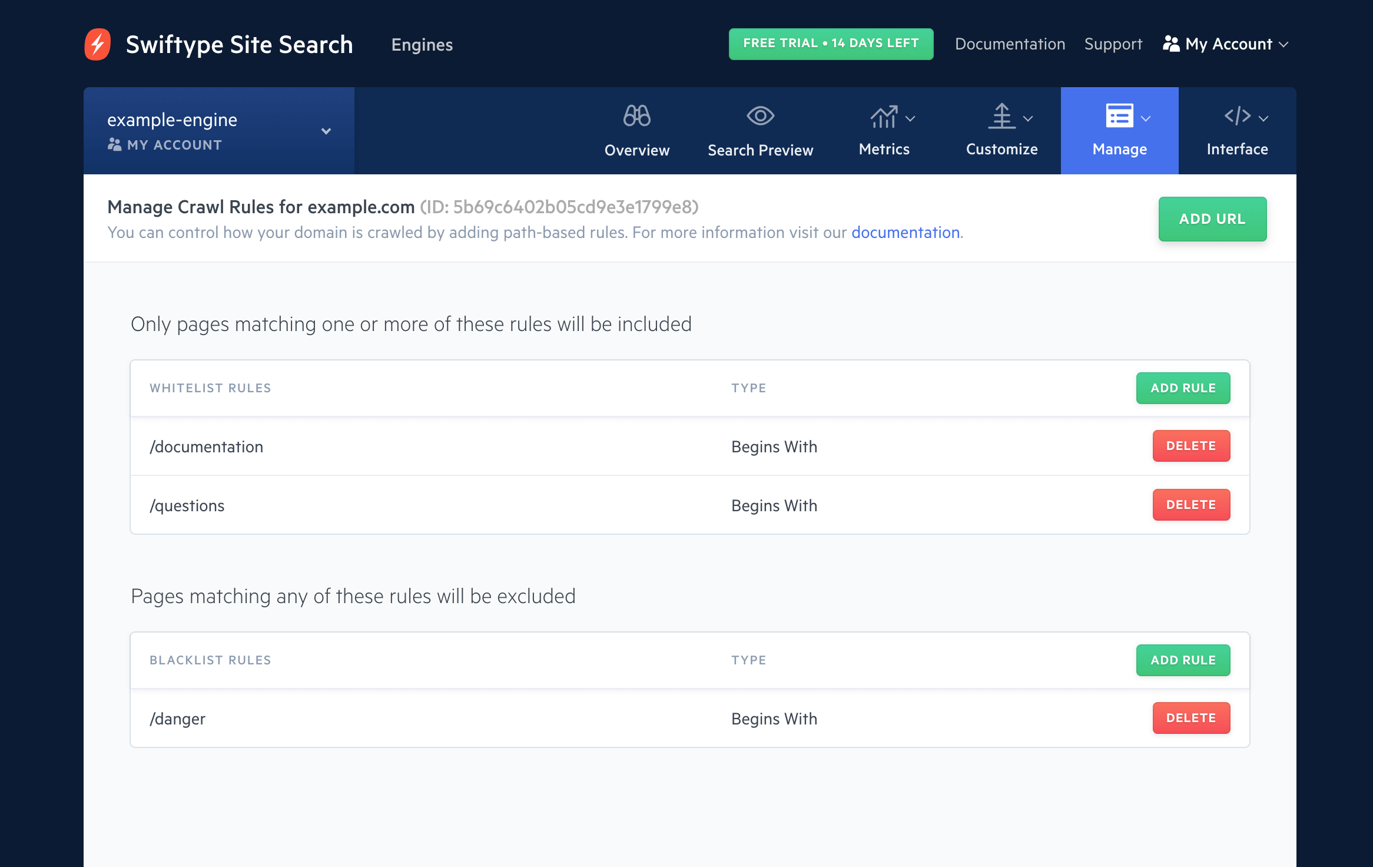Switch to the Search Preview tab
This screenshot has width=1373, height=867.
pos(760,150)
